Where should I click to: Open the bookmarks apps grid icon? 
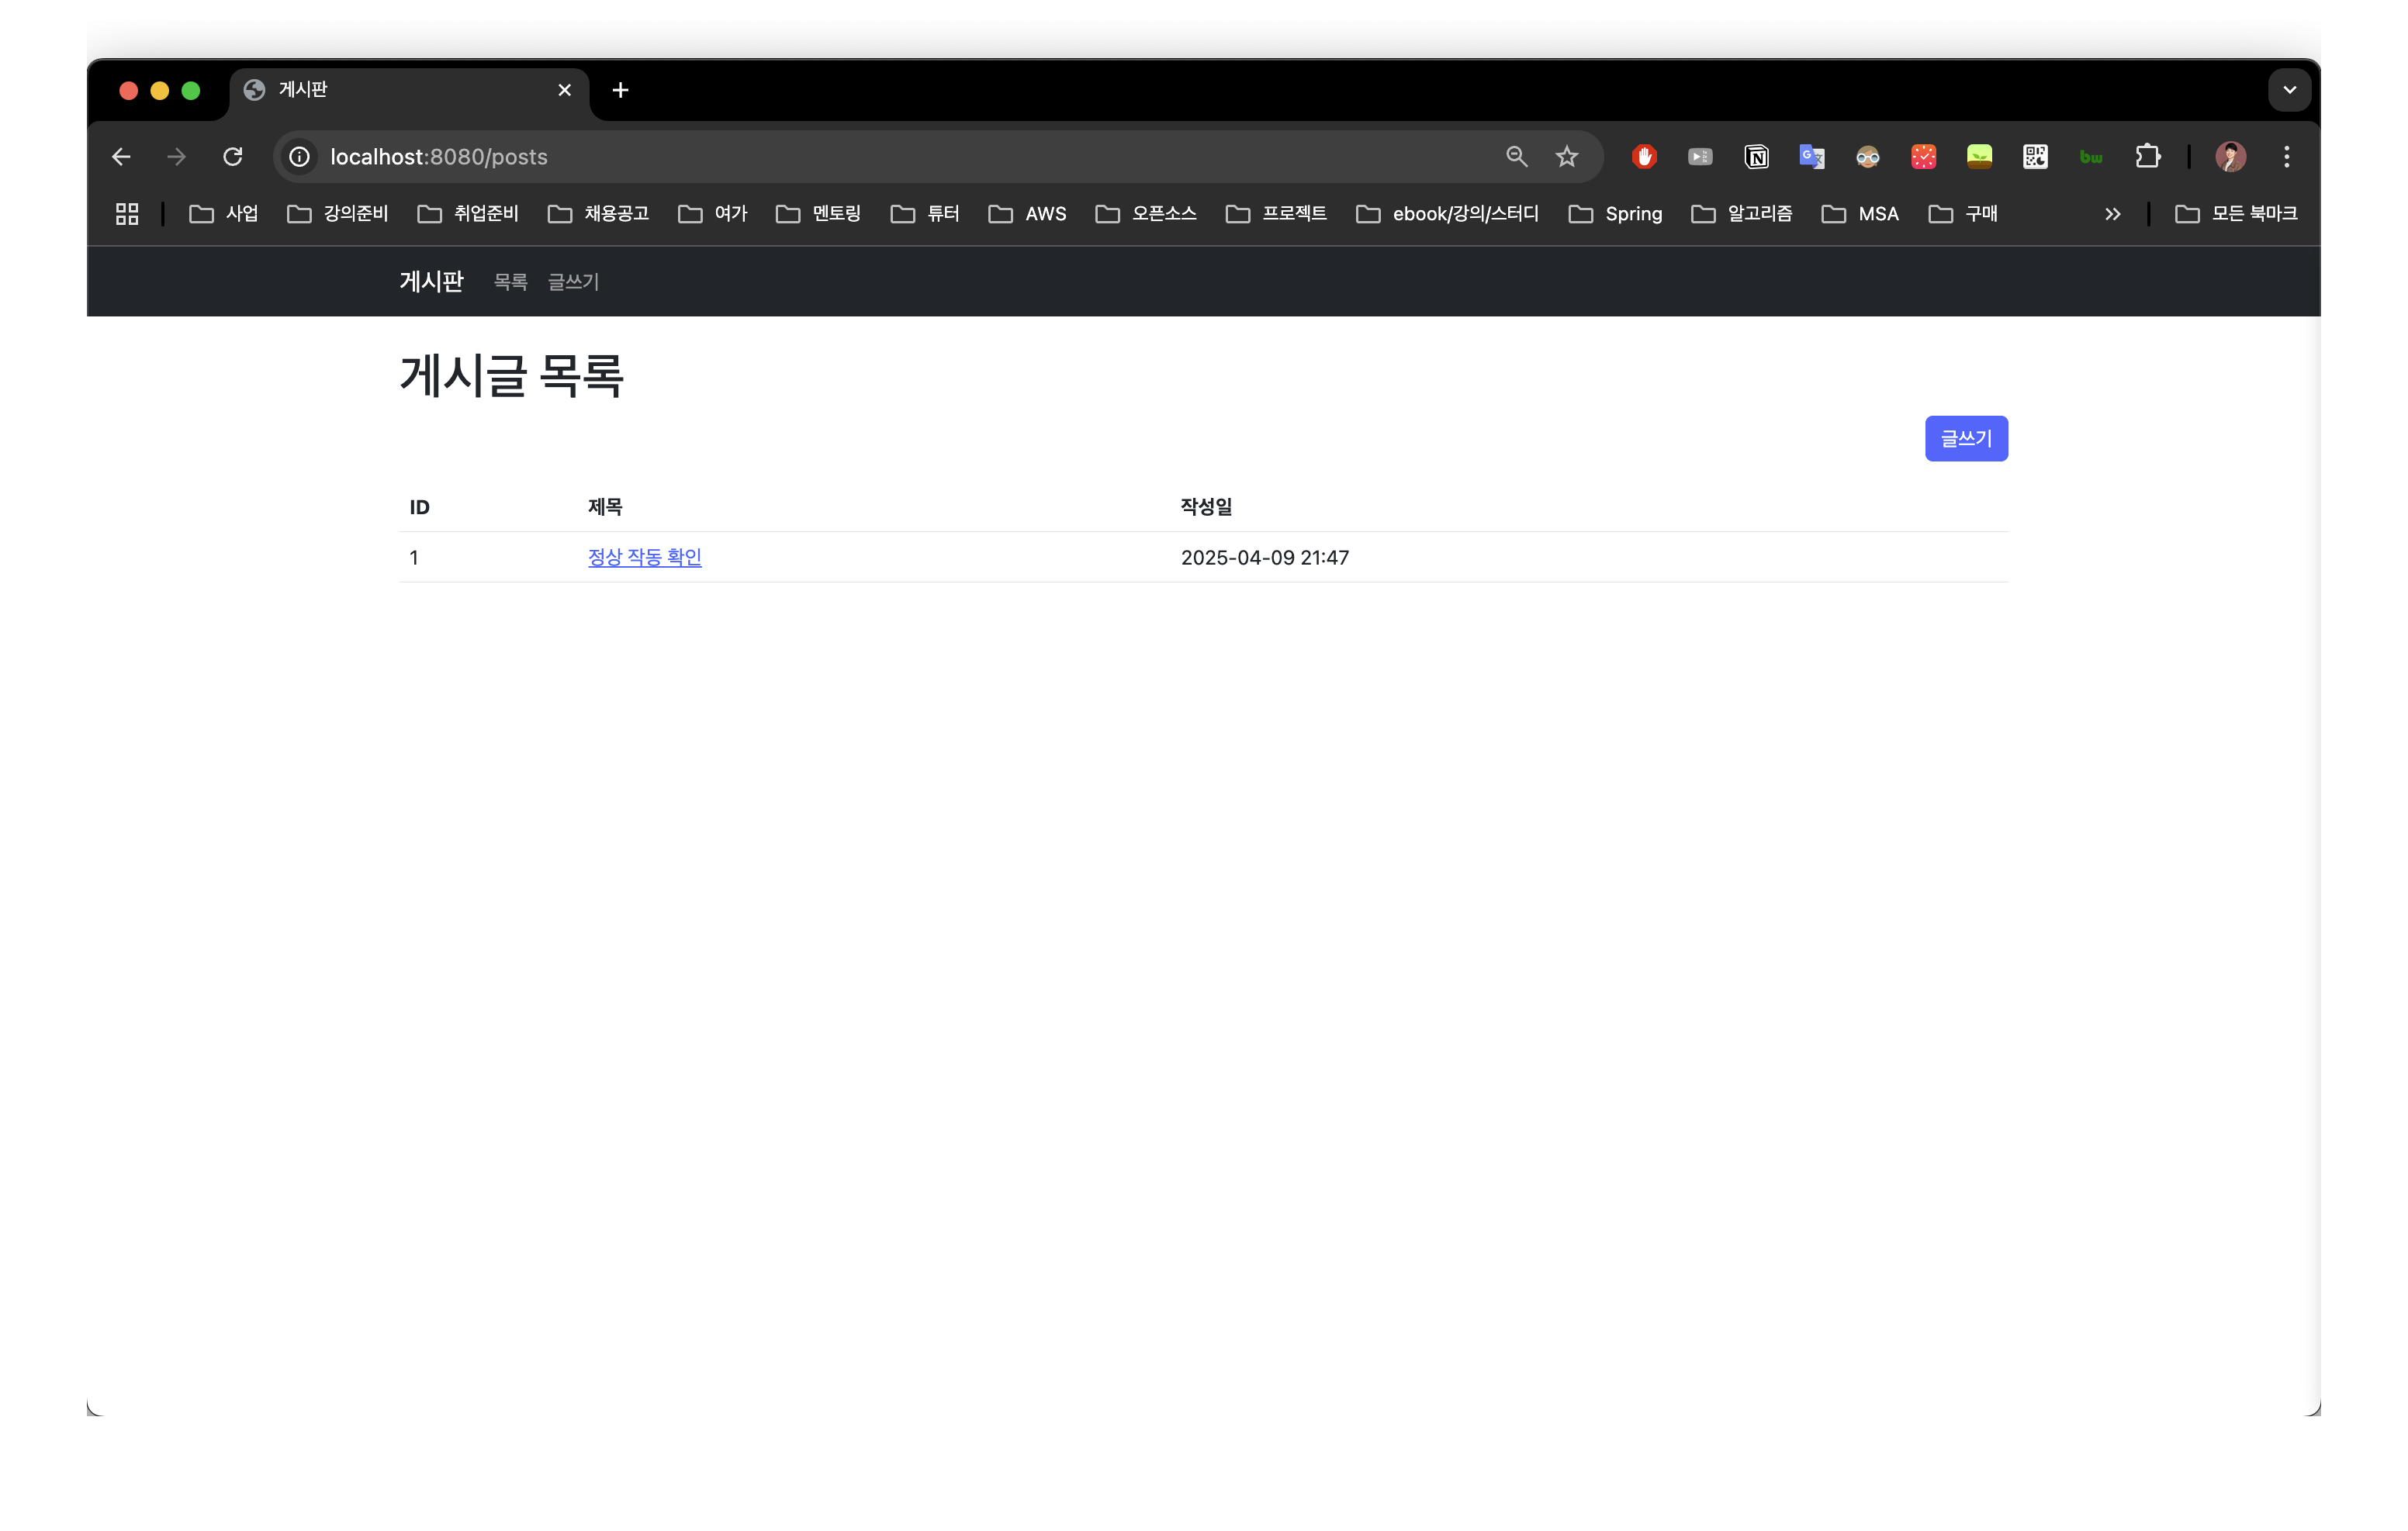click(127, 214)
